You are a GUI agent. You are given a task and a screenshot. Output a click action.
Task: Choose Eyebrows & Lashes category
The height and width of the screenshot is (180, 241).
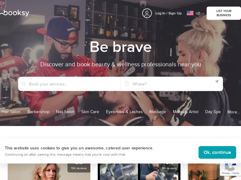(124, 112)
